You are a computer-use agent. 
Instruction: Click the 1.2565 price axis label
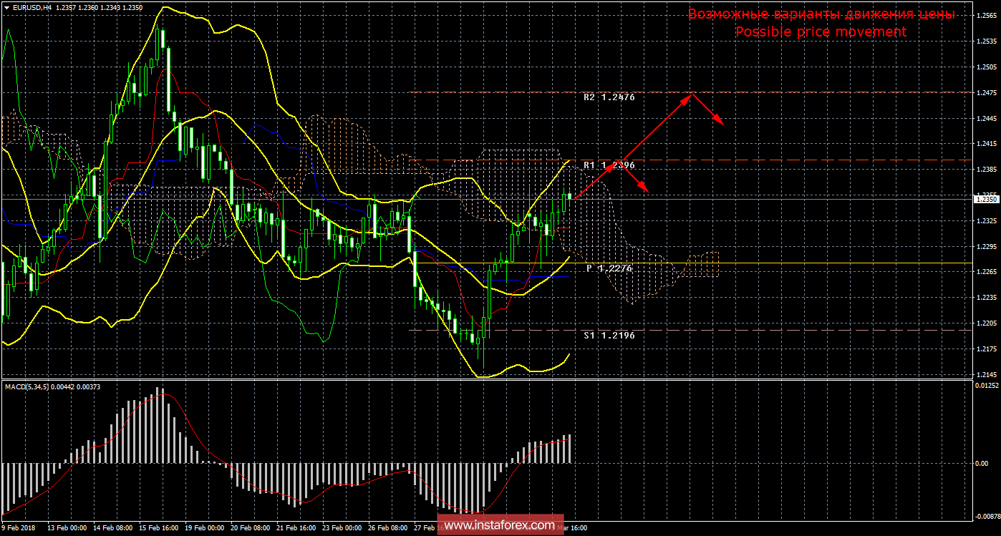(x=985, y=15)
